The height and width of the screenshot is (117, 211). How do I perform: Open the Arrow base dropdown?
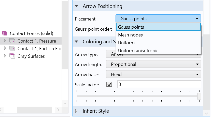[x=153, y=74]
